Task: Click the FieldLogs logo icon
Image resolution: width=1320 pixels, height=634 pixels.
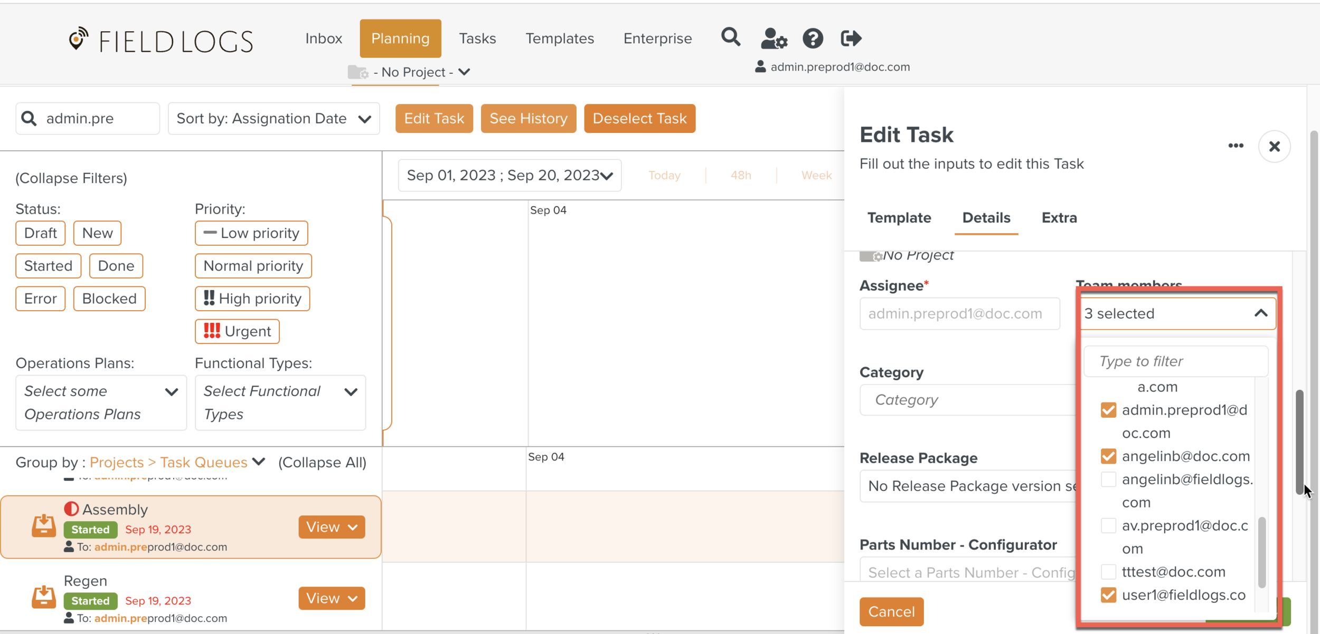Action: pos(78,40)
